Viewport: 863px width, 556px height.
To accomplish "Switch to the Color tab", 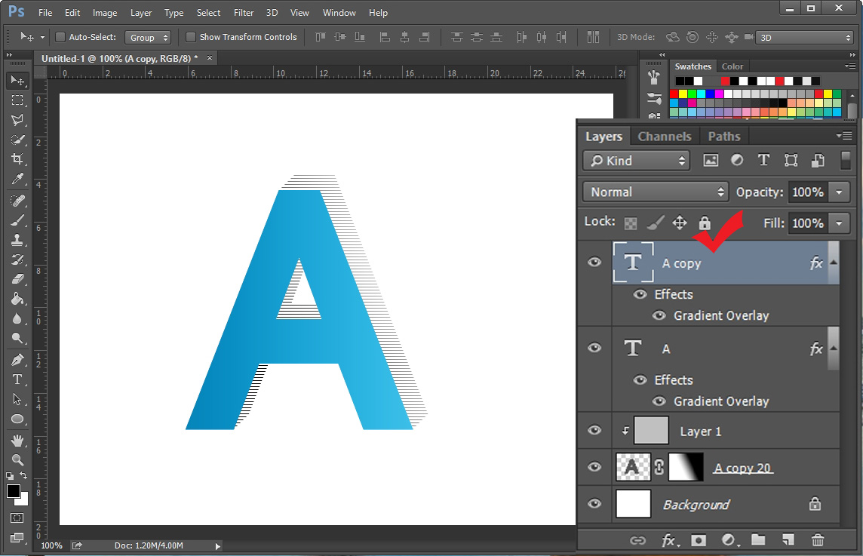I will 732,66.
